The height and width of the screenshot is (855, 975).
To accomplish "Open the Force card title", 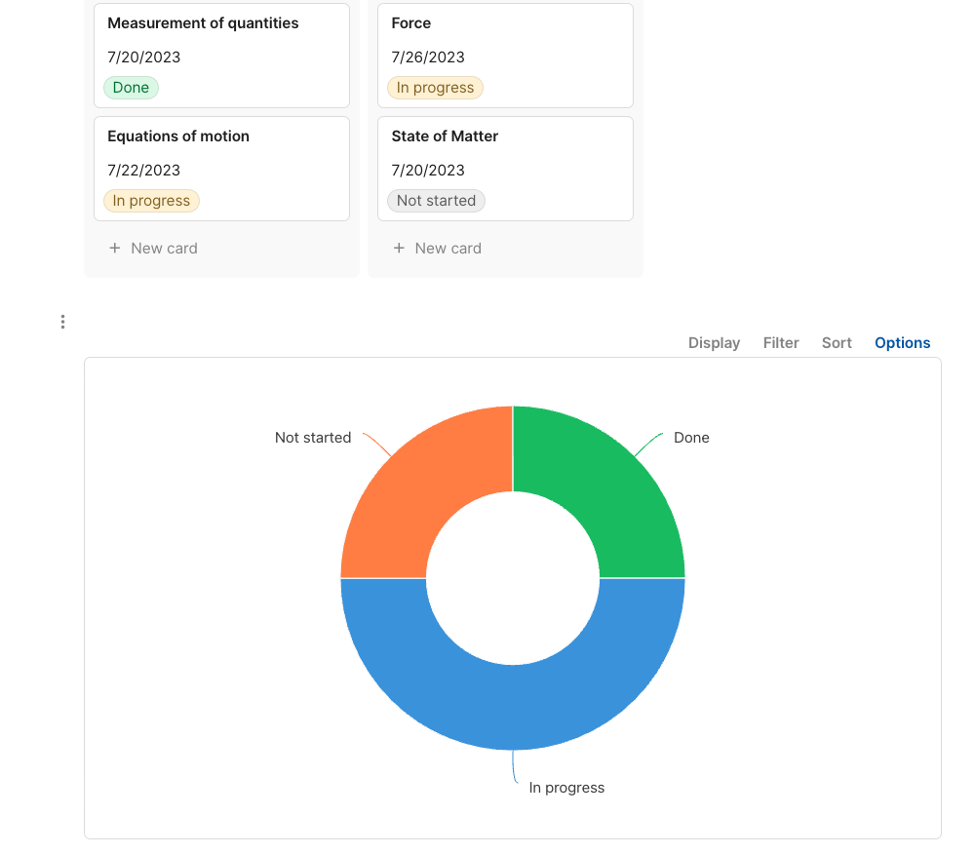I will pos(411,23).
